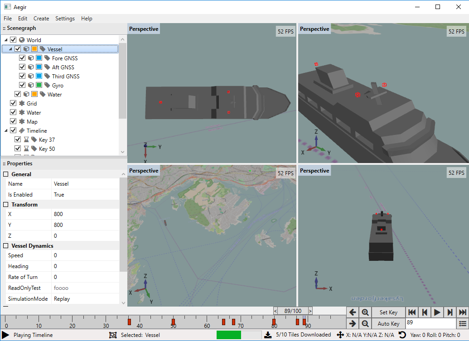Click the left arrow timeline icon

point(353,312)
